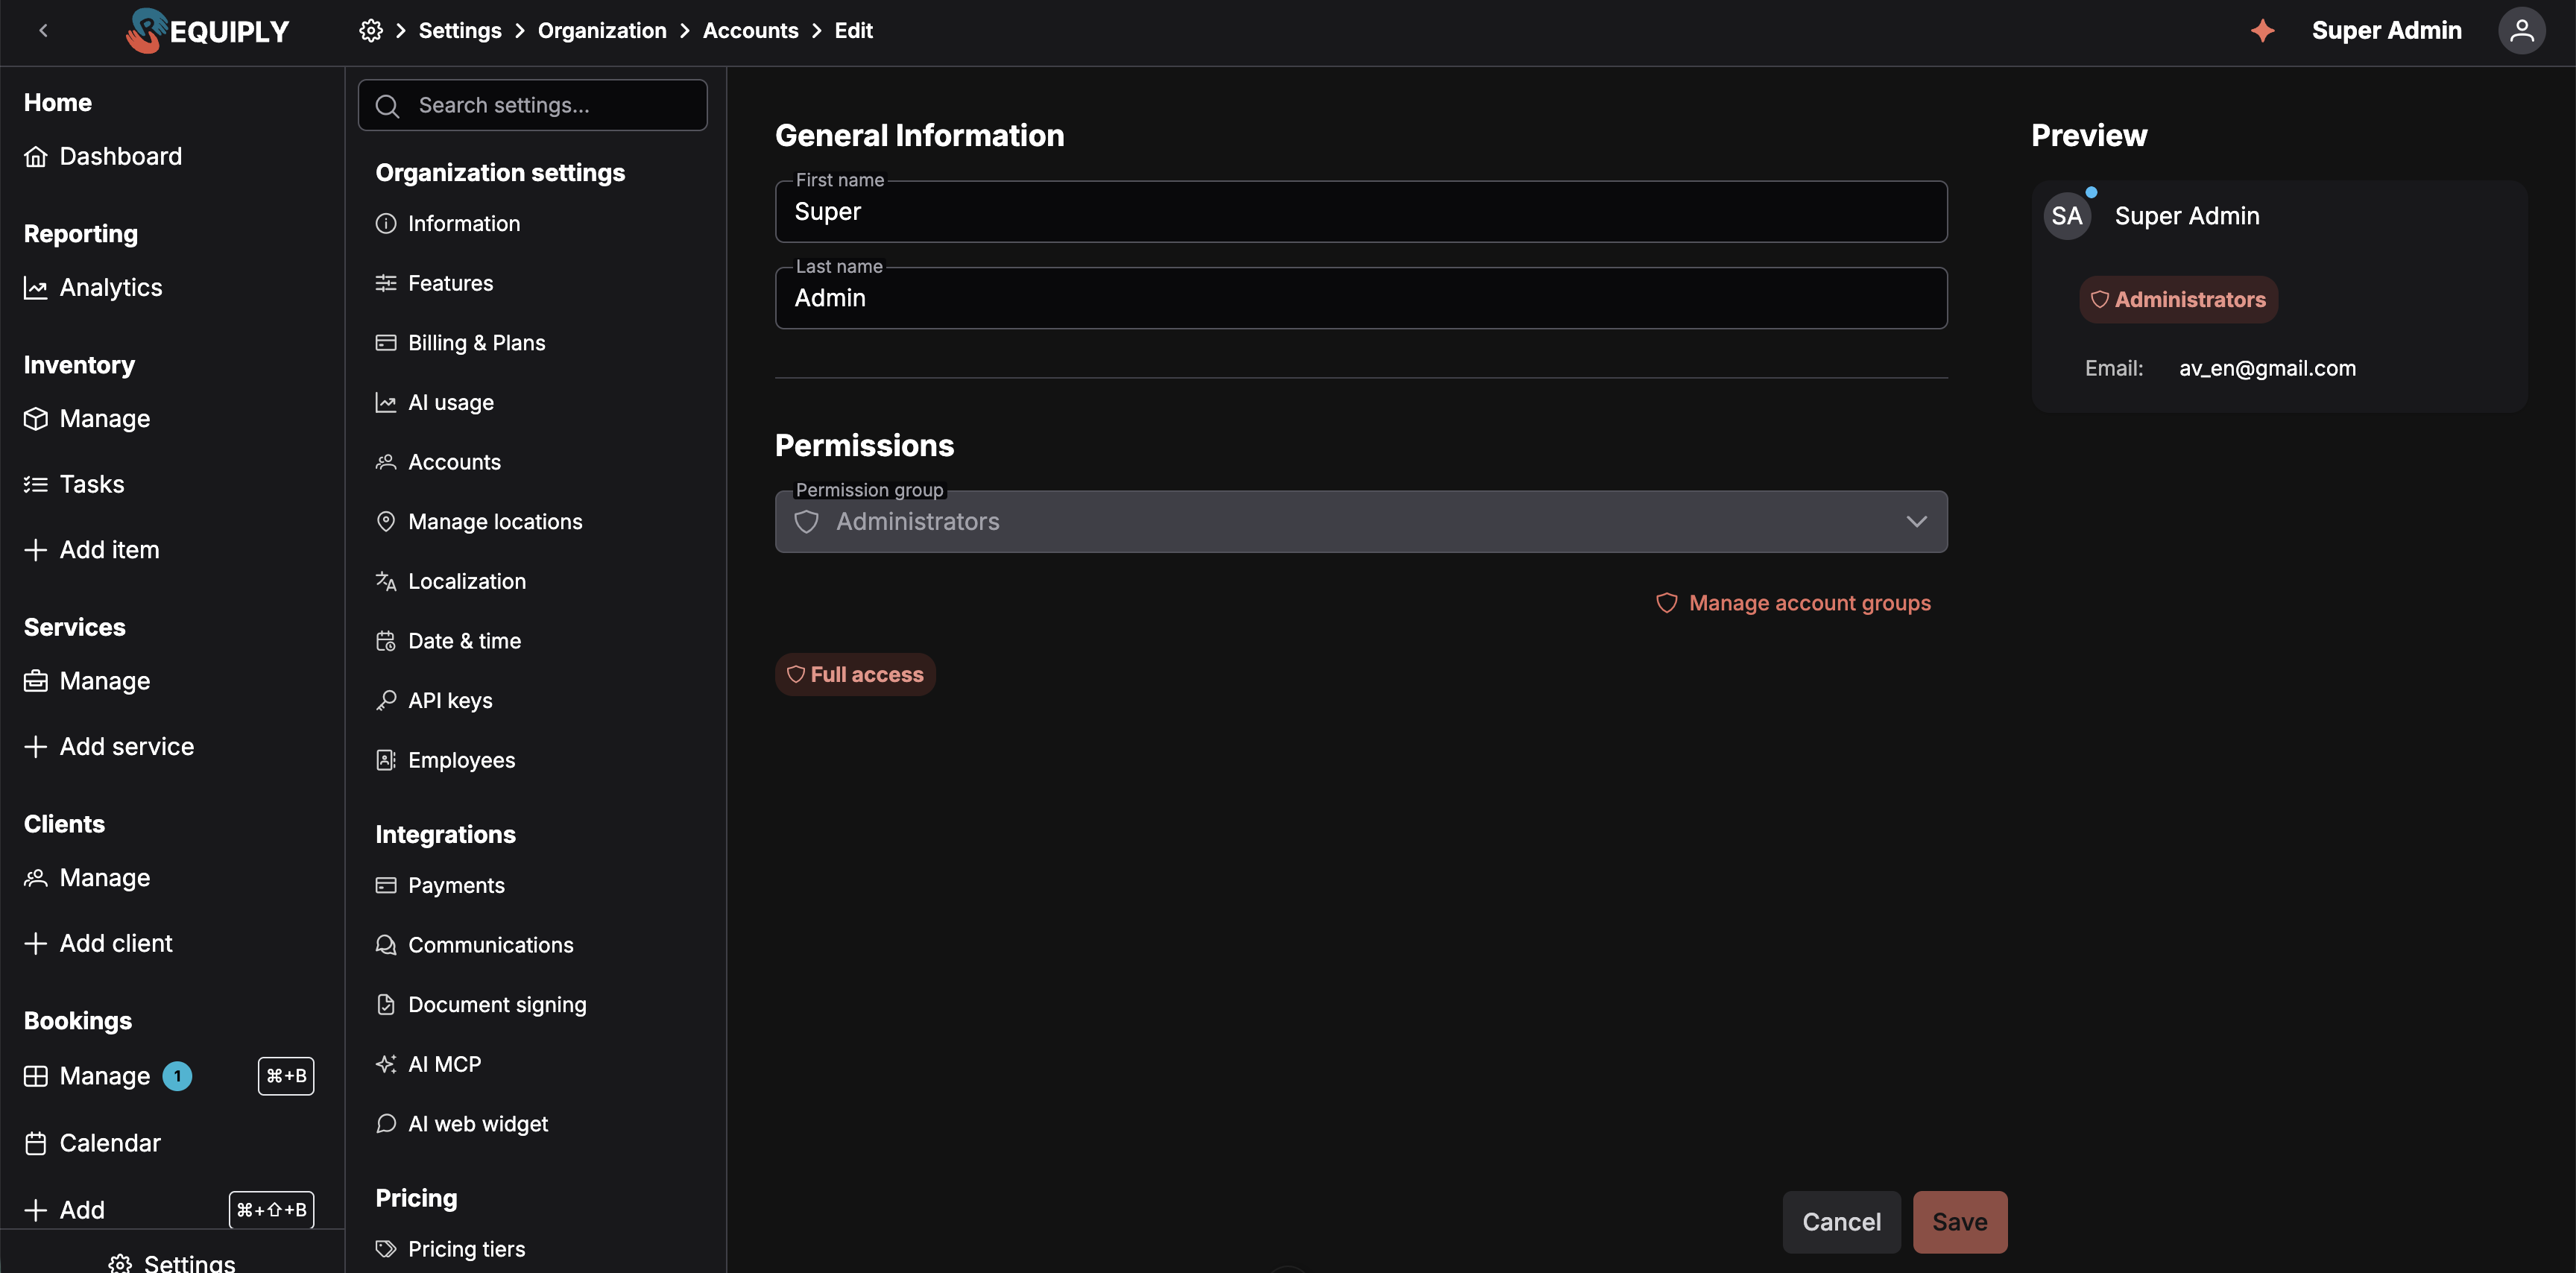This screenshot has height=1273, width=2576.
Task: Open Manage account groups link
Action: coord(1793,603)
